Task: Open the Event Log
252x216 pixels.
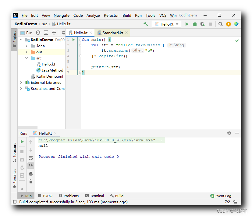Action: 221,196
